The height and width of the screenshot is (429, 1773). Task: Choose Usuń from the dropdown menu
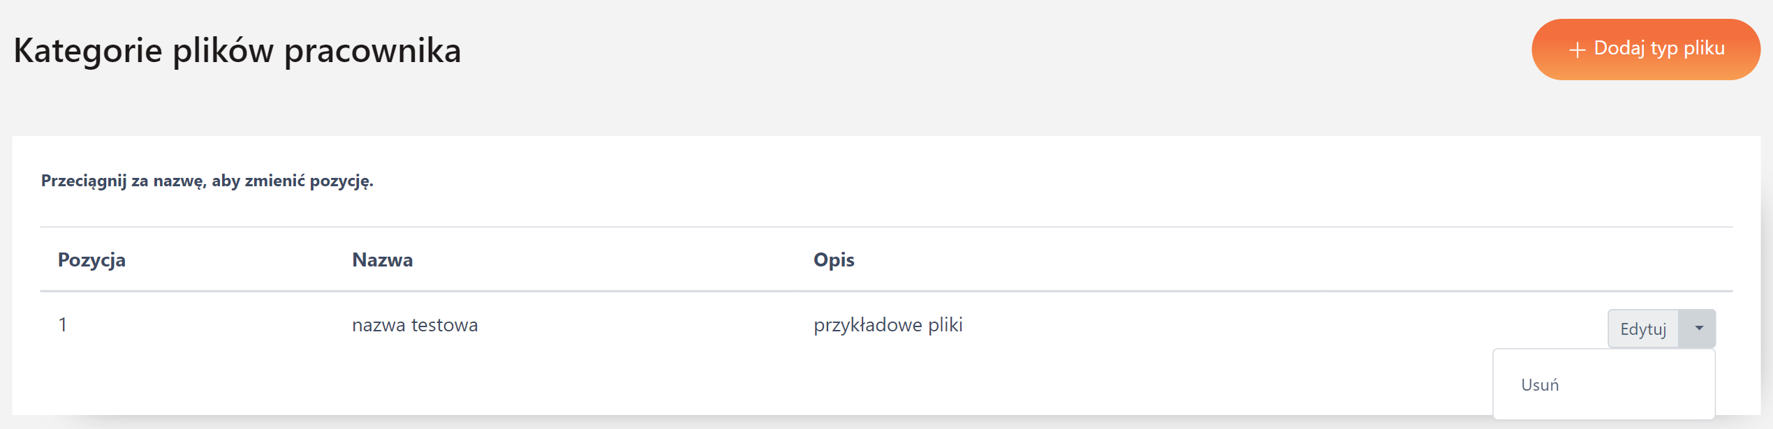coord(1540,385)
